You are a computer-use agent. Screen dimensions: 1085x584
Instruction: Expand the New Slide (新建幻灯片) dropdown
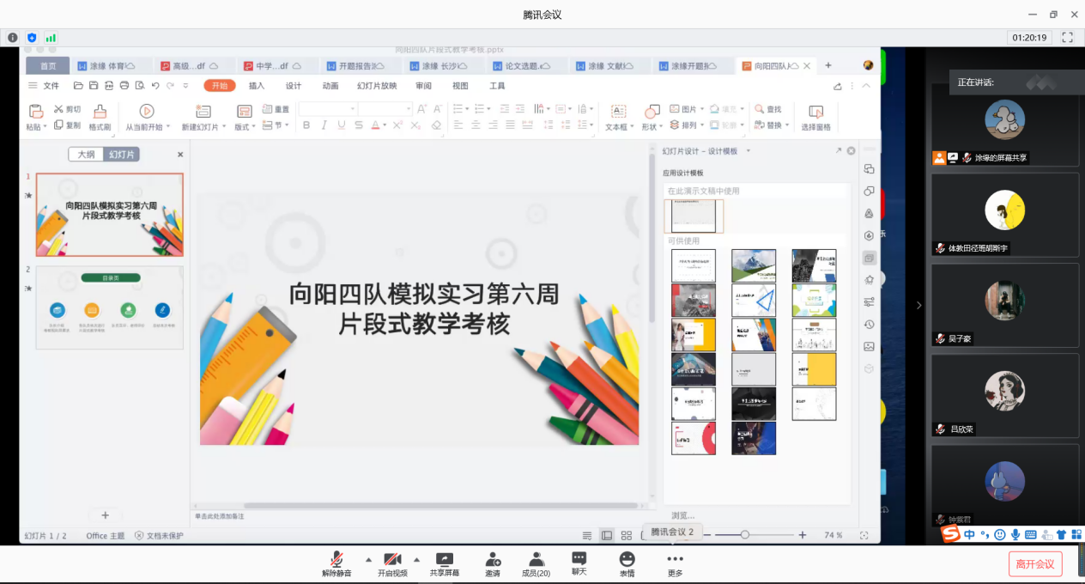tap(225, 127)
